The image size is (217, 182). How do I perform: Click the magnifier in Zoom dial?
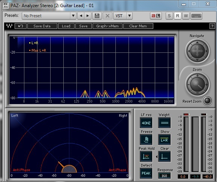click(x=198, y=84)
